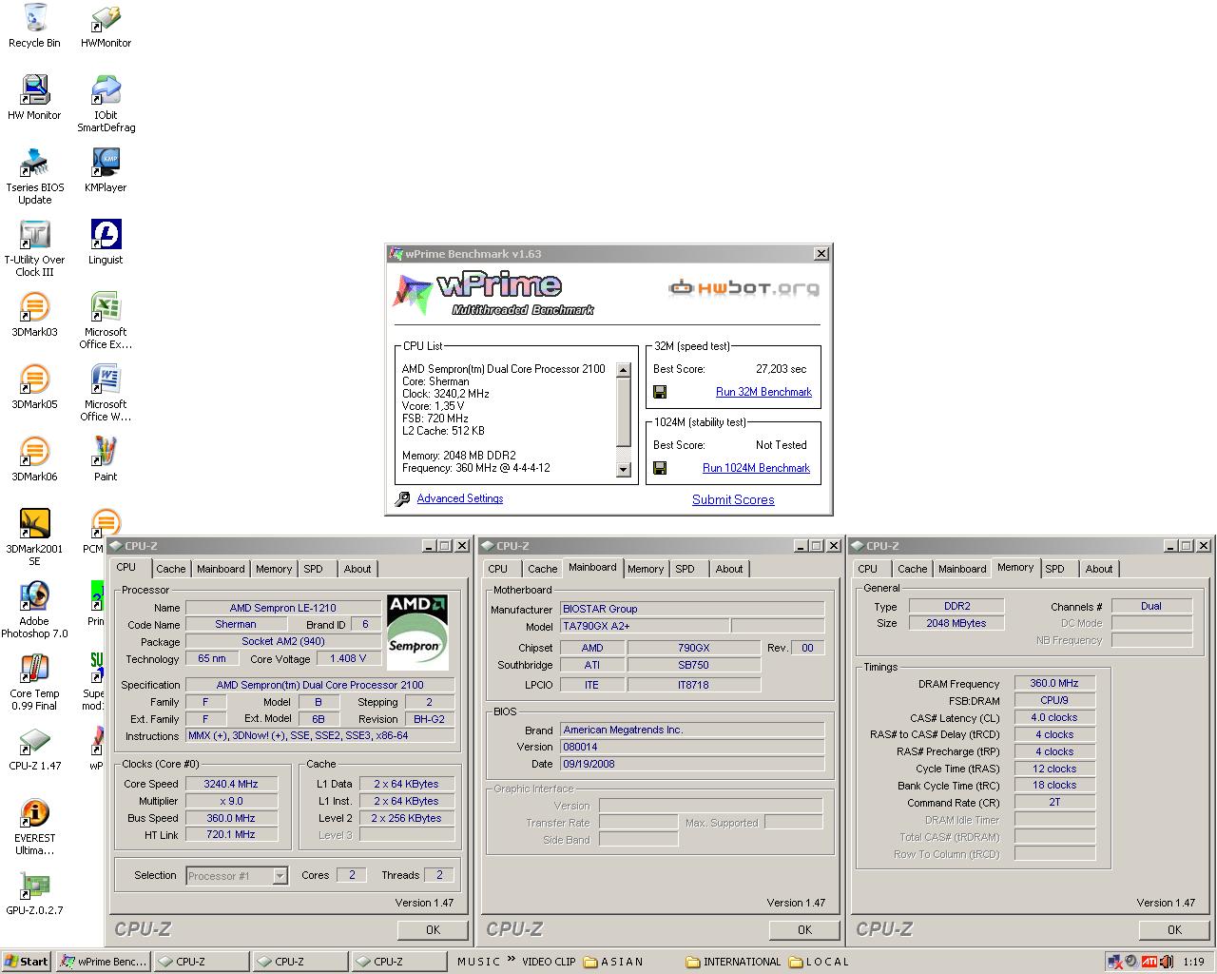Launch Tseries BIOS Update shortcut
Screen dimensions: 1217x974
click(x=34, y=177)
